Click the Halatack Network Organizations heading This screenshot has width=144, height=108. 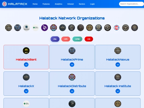coord(72,18)
